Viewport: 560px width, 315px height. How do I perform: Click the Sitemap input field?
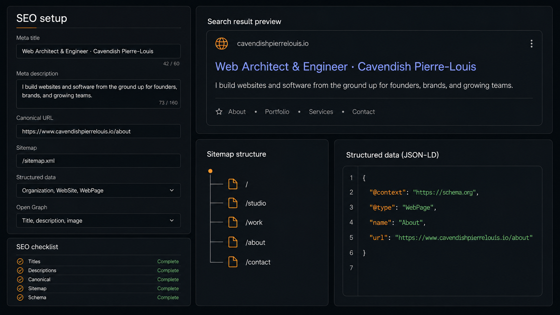pos(98,161)
